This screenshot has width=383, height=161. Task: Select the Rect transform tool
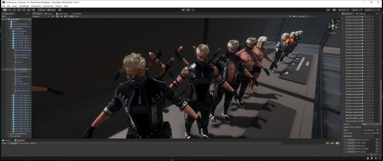24,10
